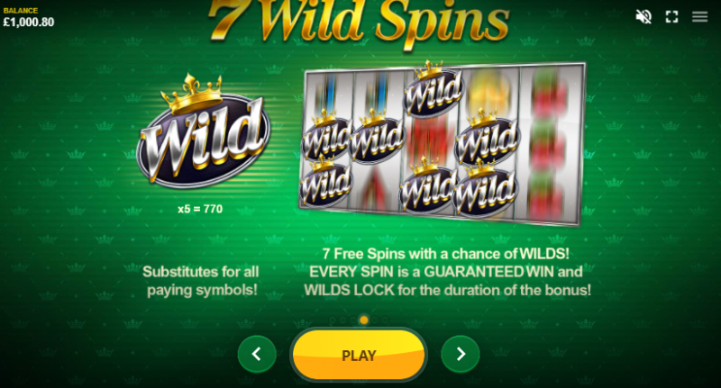Click the 7 Free Spins description text
Image resolution: width=721 pixels, height=388 pixels.
(x=447, y=272)
